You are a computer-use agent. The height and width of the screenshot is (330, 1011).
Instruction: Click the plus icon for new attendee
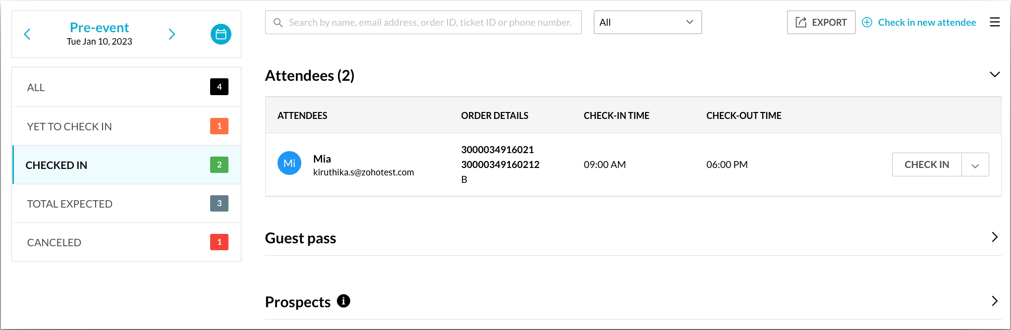pos(867,22)
